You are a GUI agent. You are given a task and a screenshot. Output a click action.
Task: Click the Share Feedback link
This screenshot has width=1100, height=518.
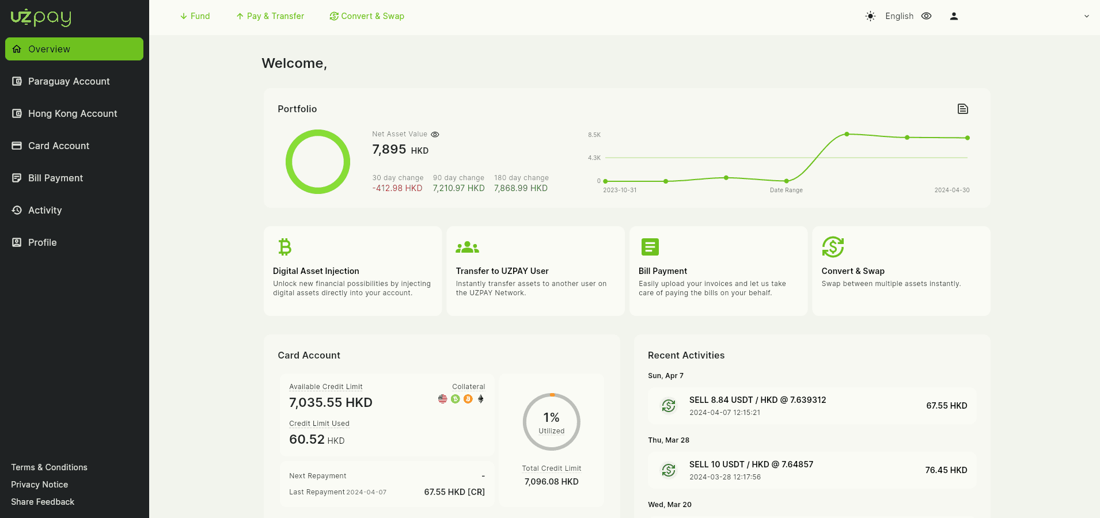[x=43, y=502]
